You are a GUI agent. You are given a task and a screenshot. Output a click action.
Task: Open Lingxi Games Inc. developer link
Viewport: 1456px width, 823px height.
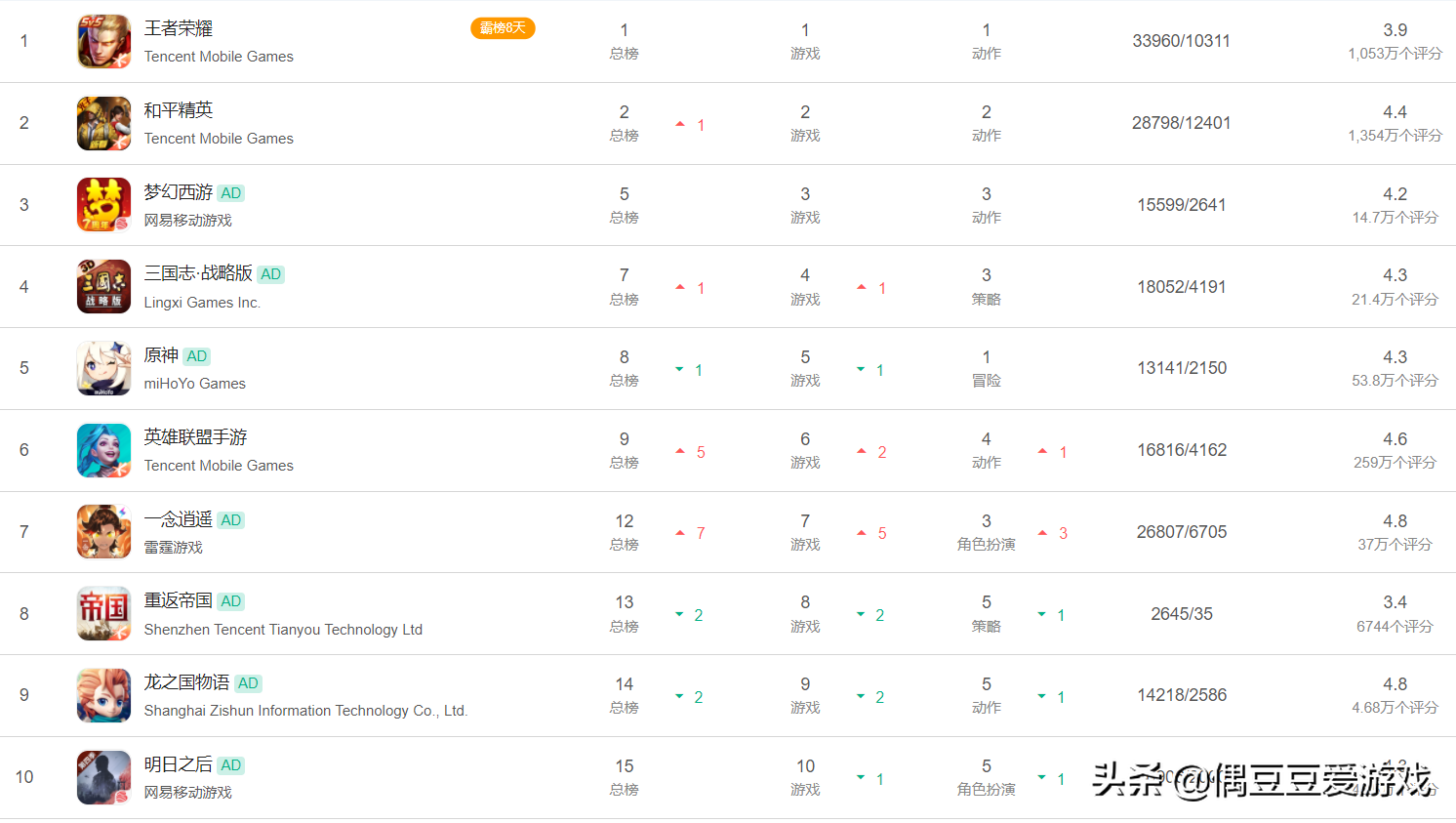(202, 303)
